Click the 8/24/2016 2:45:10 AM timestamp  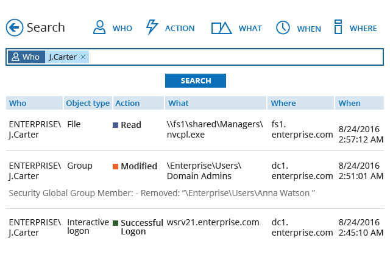[x=361, y=228]
